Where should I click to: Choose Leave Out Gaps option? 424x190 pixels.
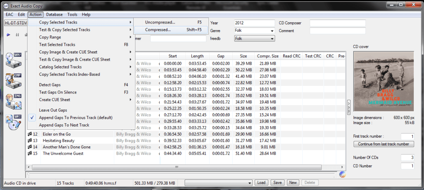click(x=81, y=110)
